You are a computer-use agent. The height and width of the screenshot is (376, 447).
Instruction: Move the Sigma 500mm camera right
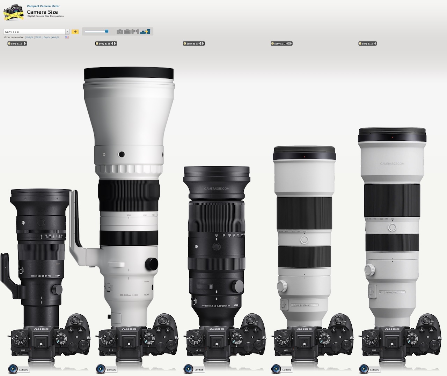click(25, 44)
